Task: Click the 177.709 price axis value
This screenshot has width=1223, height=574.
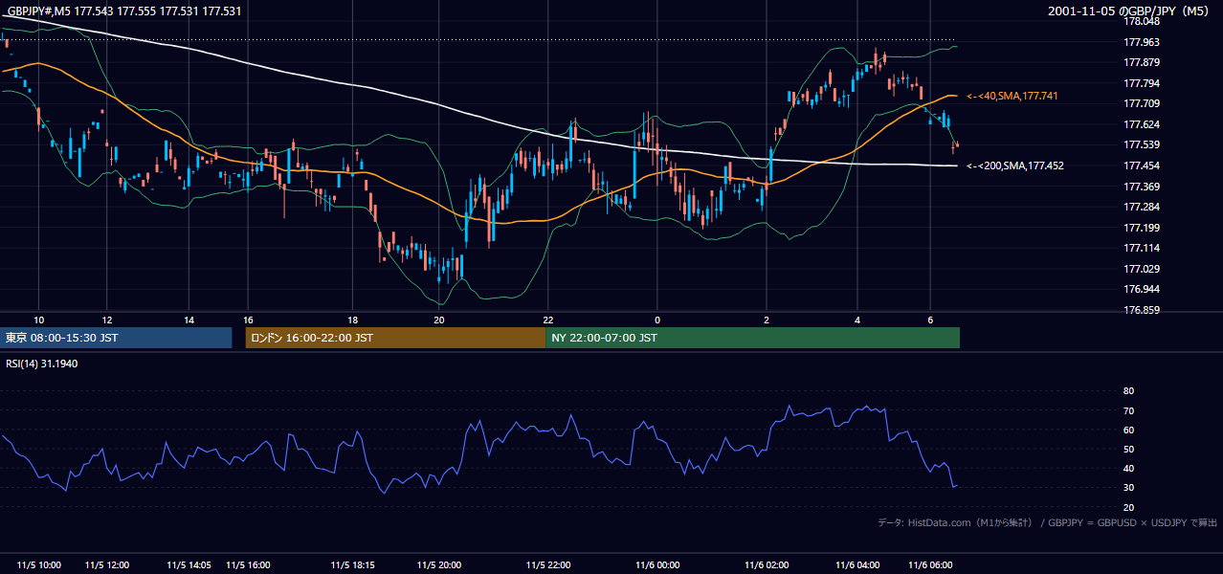Action: click(x=1143, y=104)
